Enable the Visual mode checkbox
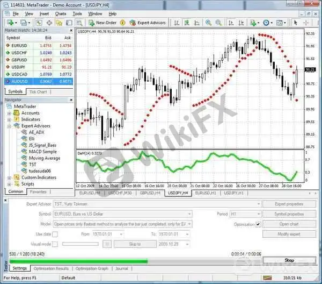 coord(55,244)
